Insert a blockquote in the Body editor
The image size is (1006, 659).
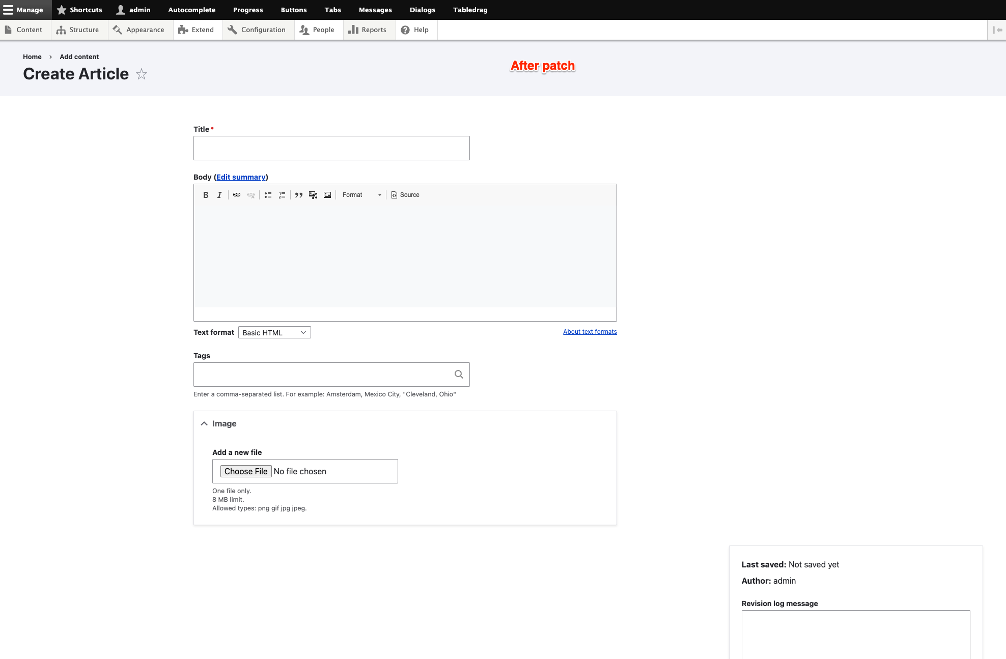pos(299,195)
